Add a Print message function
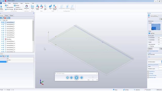Viewport: 162px width, 91px height. click(x=9, y=9)
